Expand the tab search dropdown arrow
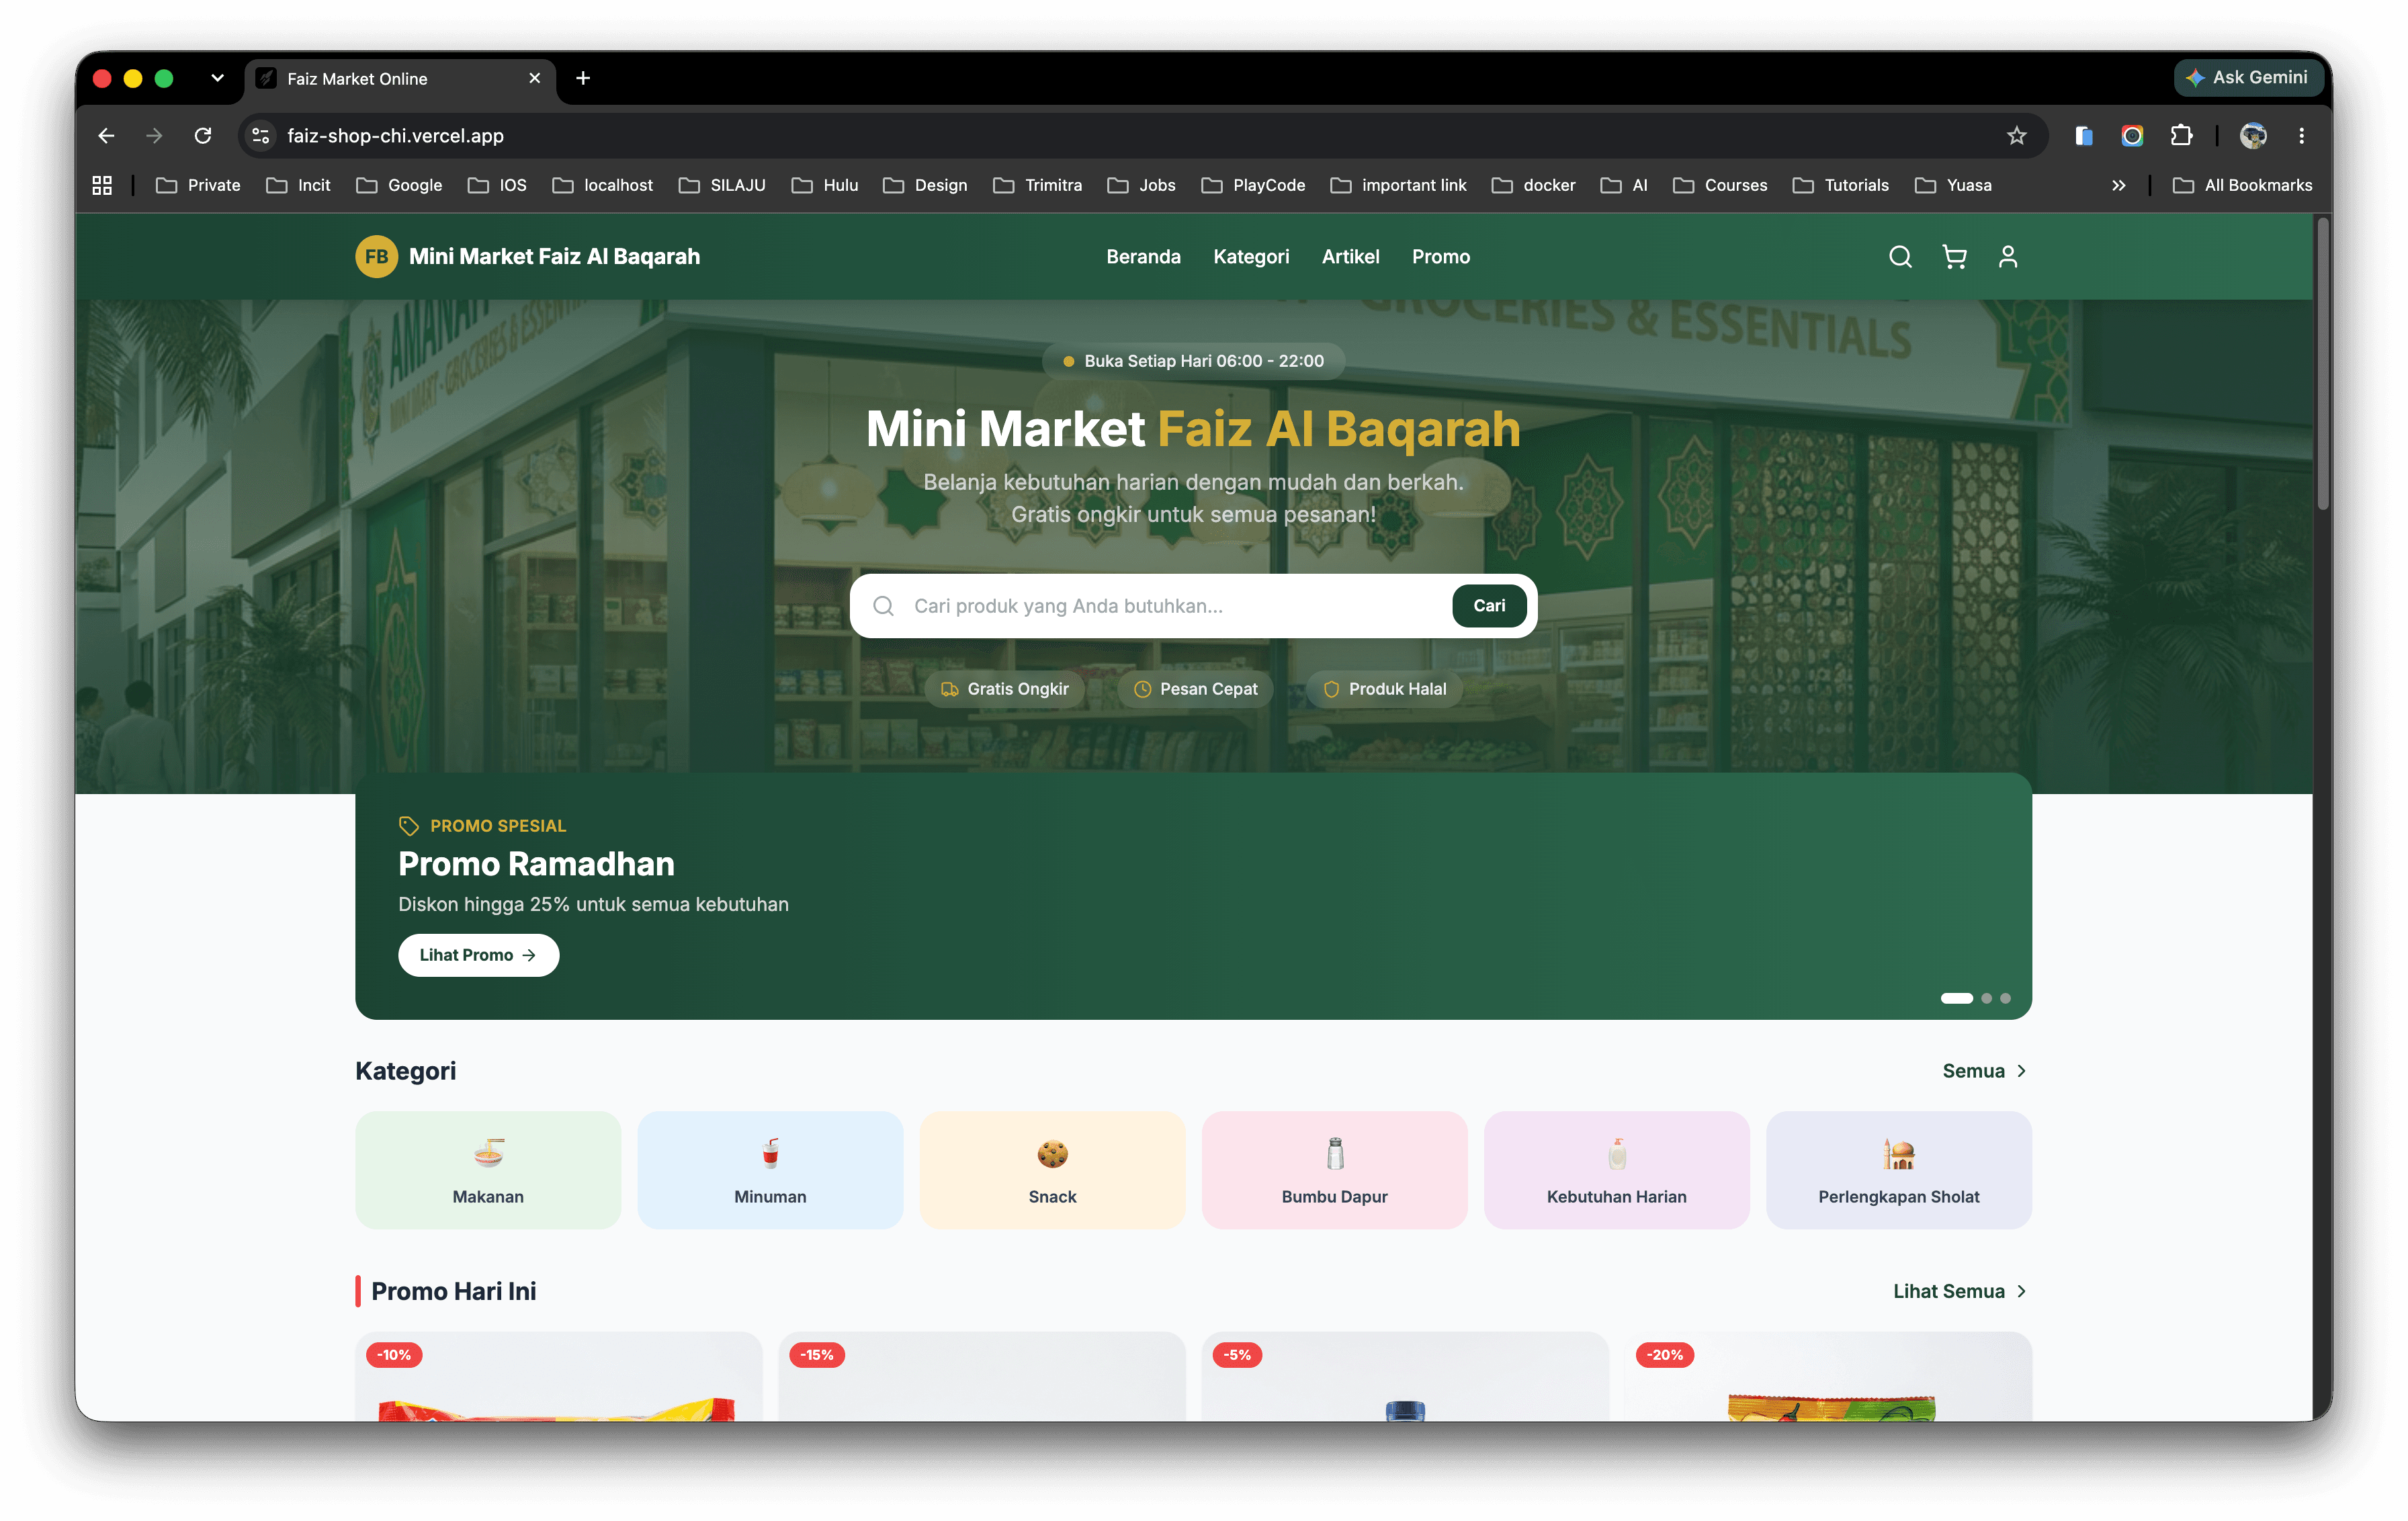The image size is (2408, 1521). (217, 78)
